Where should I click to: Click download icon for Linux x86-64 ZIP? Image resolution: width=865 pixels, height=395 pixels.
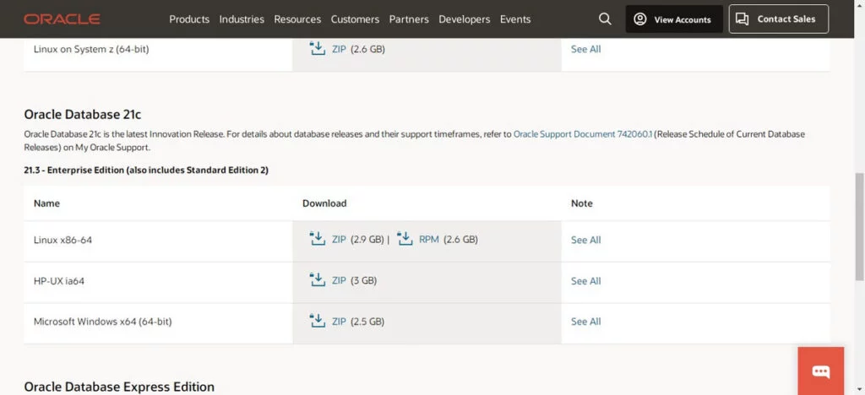[318, 239]
